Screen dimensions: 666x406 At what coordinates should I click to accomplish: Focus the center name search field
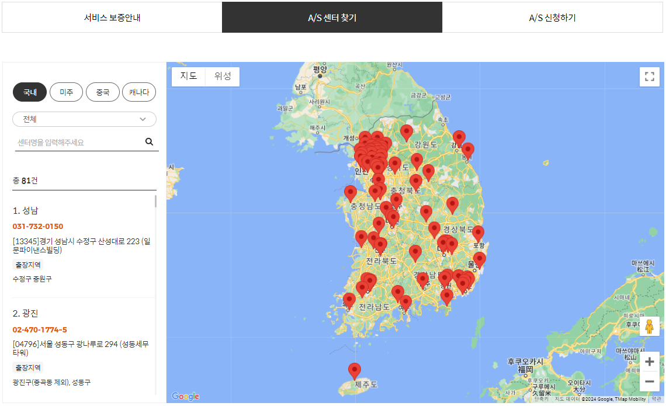click(x=79, y=143)
